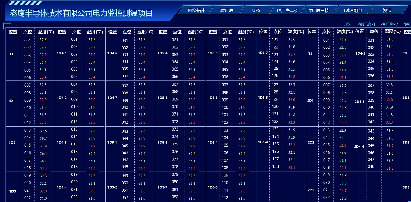Select point number 075
Viewport: 411px width, 202px height.
(175, 144)
